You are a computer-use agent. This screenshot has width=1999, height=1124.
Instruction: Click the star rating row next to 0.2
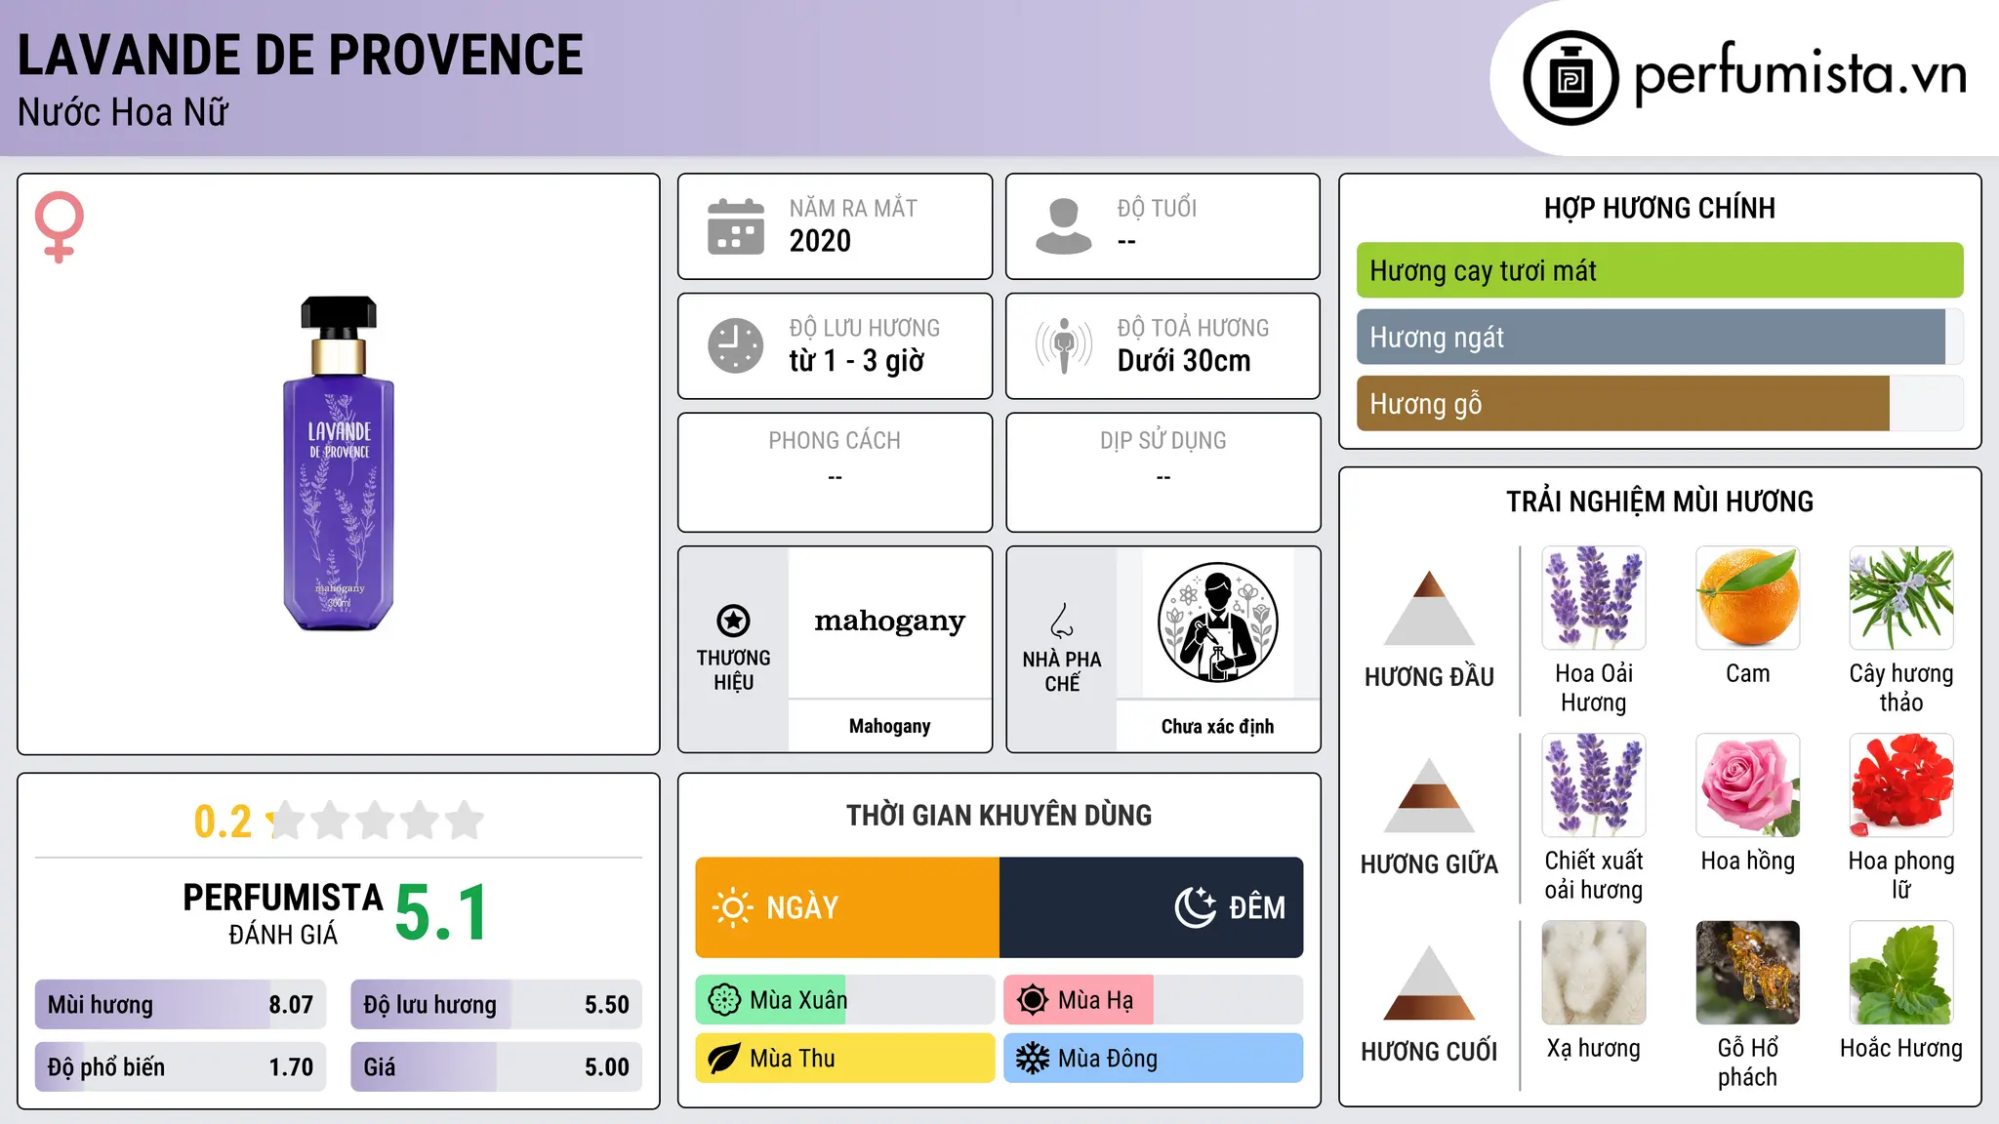(376, 821)
